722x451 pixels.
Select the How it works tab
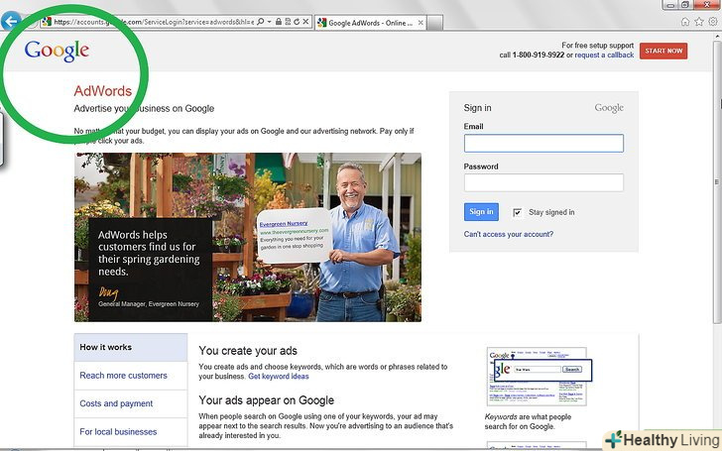(131, 348)
